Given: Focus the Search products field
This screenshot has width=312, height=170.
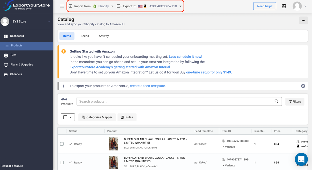Looking at the screenshot, I should coord(179,101).
